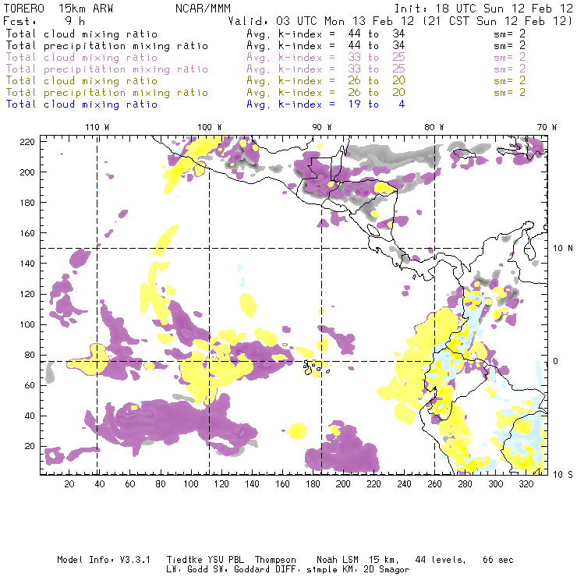Click the 90 W longitude label
Screen dimensions: 577x577
point(321,127)
